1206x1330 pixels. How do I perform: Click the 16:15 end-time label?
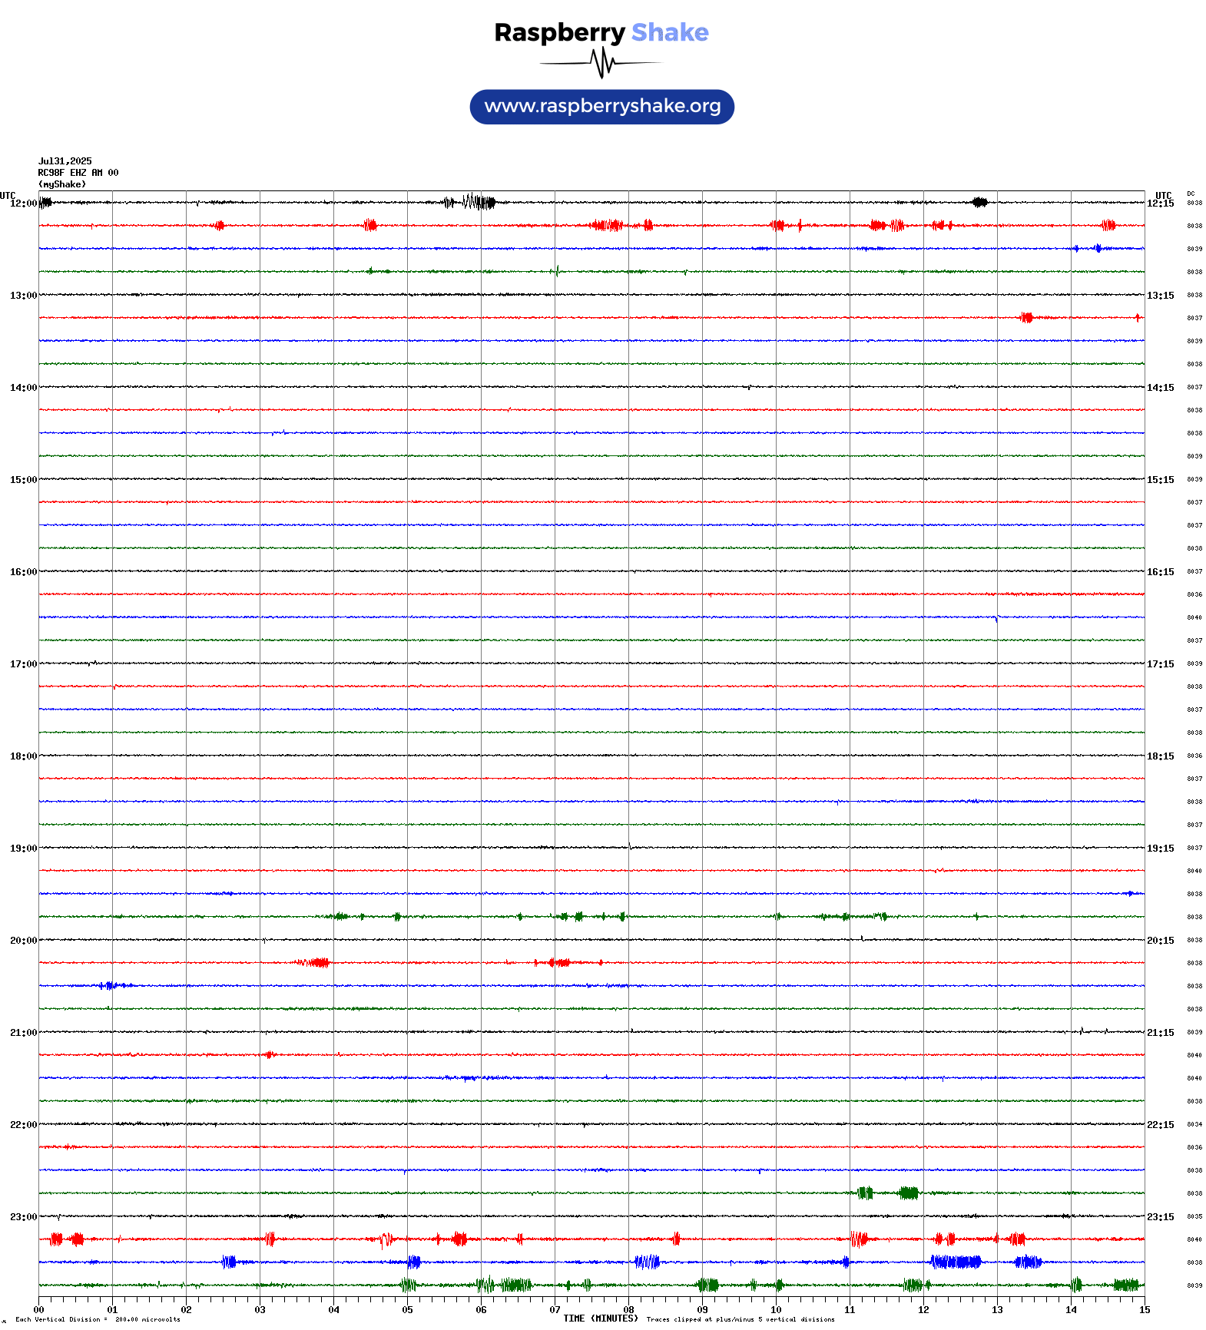[1161, 572]
